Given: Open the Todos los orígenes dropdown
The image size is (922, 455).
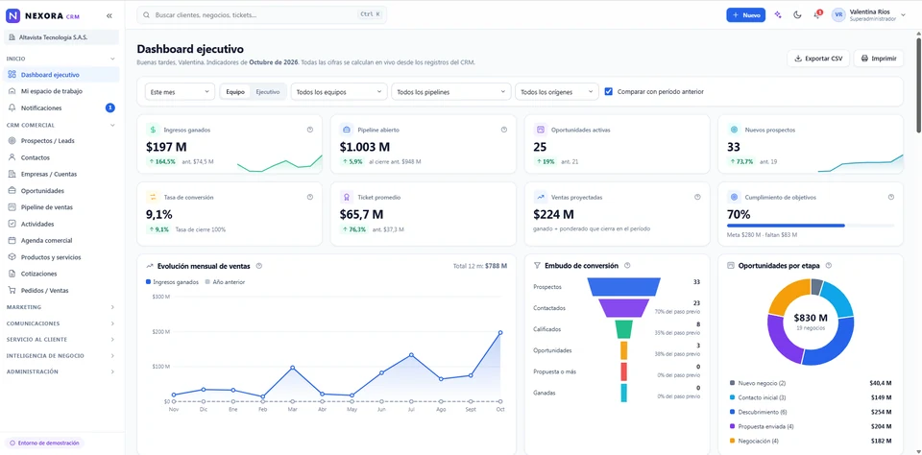Looking at the screenshot, I should coord(557,92).
